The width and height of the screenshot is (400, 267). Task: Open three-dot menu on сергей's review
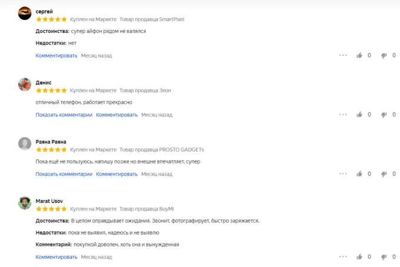tap(343, 55)
